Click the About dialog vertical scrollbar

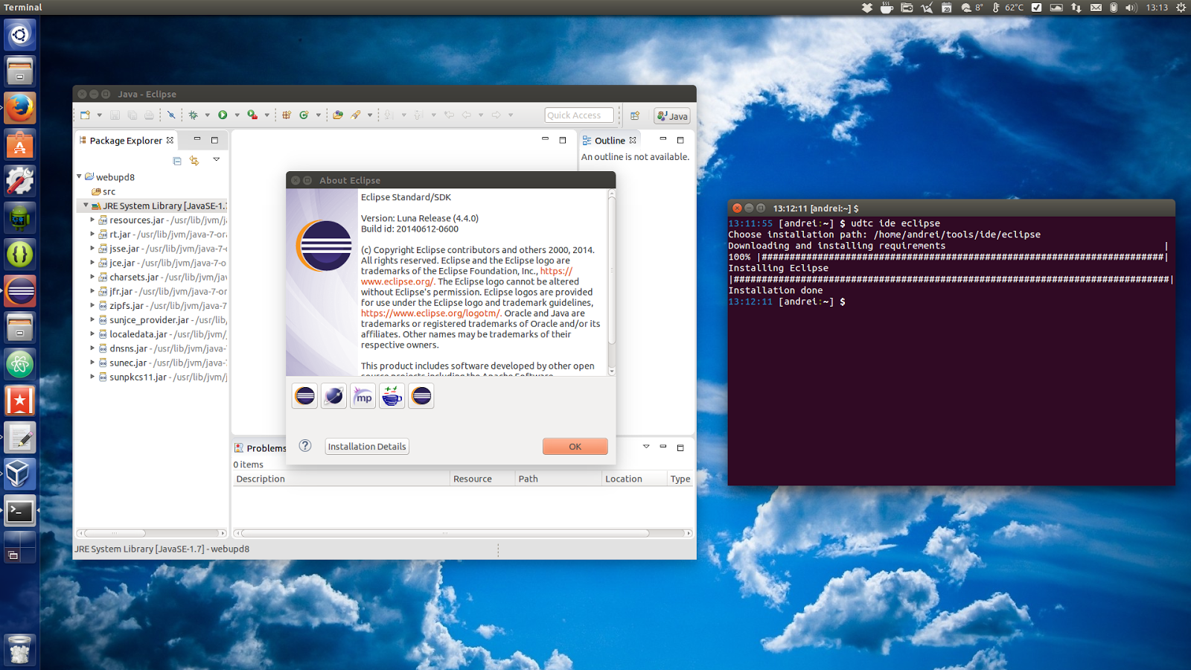coord(612,272)
